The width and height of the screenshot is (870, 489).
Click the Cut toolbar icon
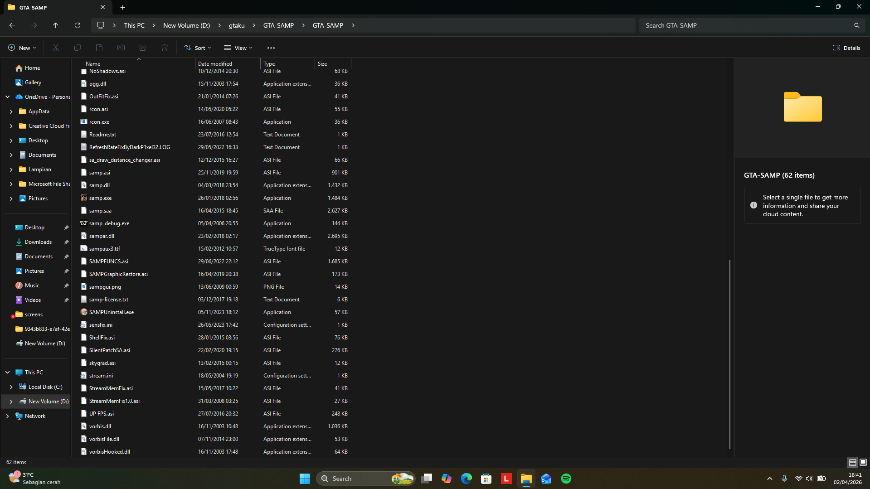click(56, 48)
